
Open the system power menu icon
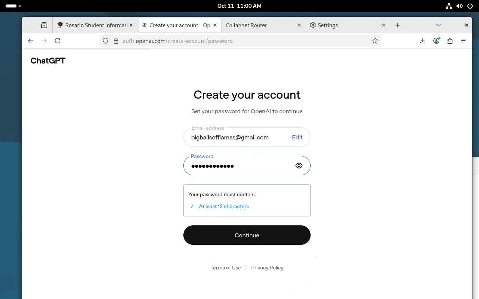pyautogui.click(x=470, y=6)
